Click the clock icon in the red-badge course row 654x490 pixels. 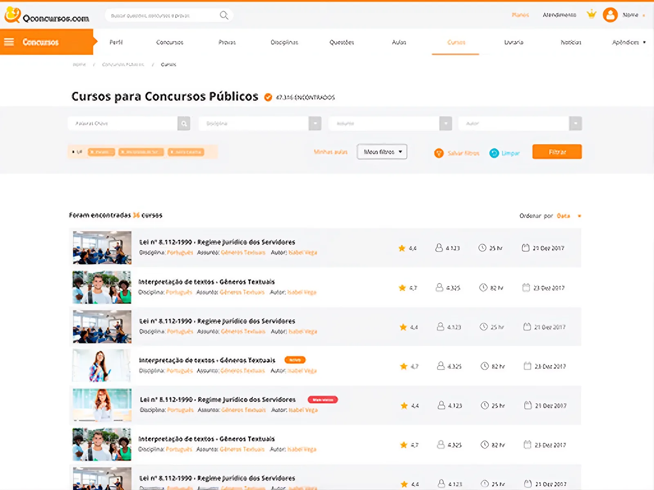point(485,405)
